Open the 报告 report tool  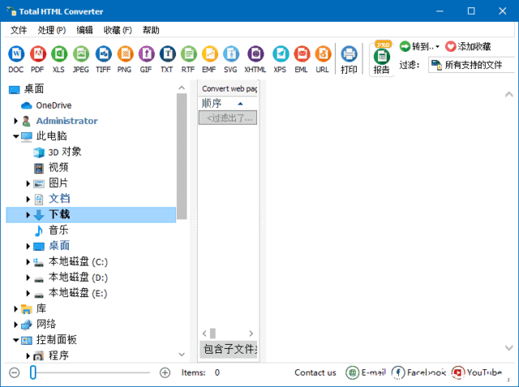tap(382, 60)
